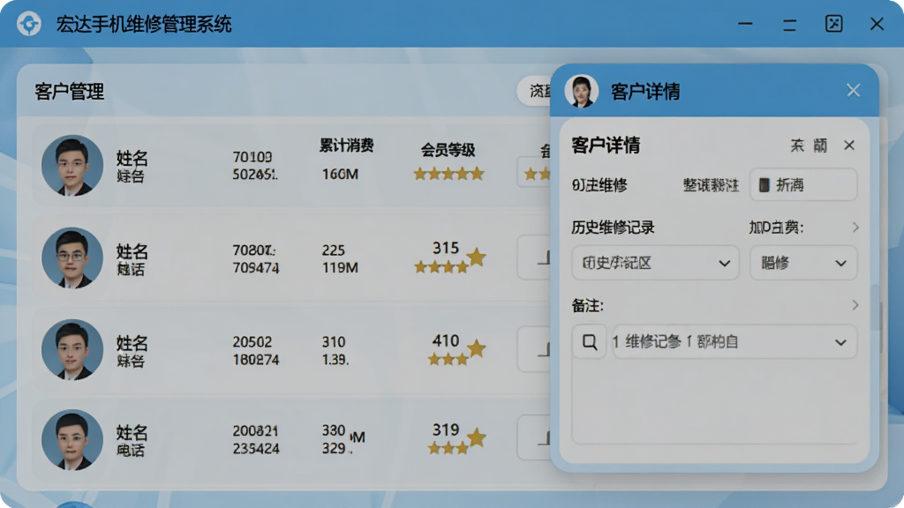Click the partly hidden button beside 客户管理 header
The height and width of the screenshot is (508, 904).
point(534,91)
